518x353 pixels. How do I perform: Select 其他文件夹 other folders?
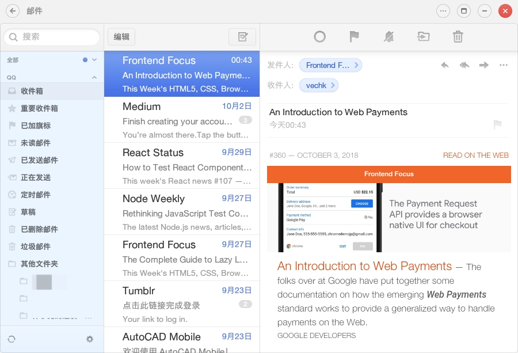pyautogui.click(x=52, y=264)
